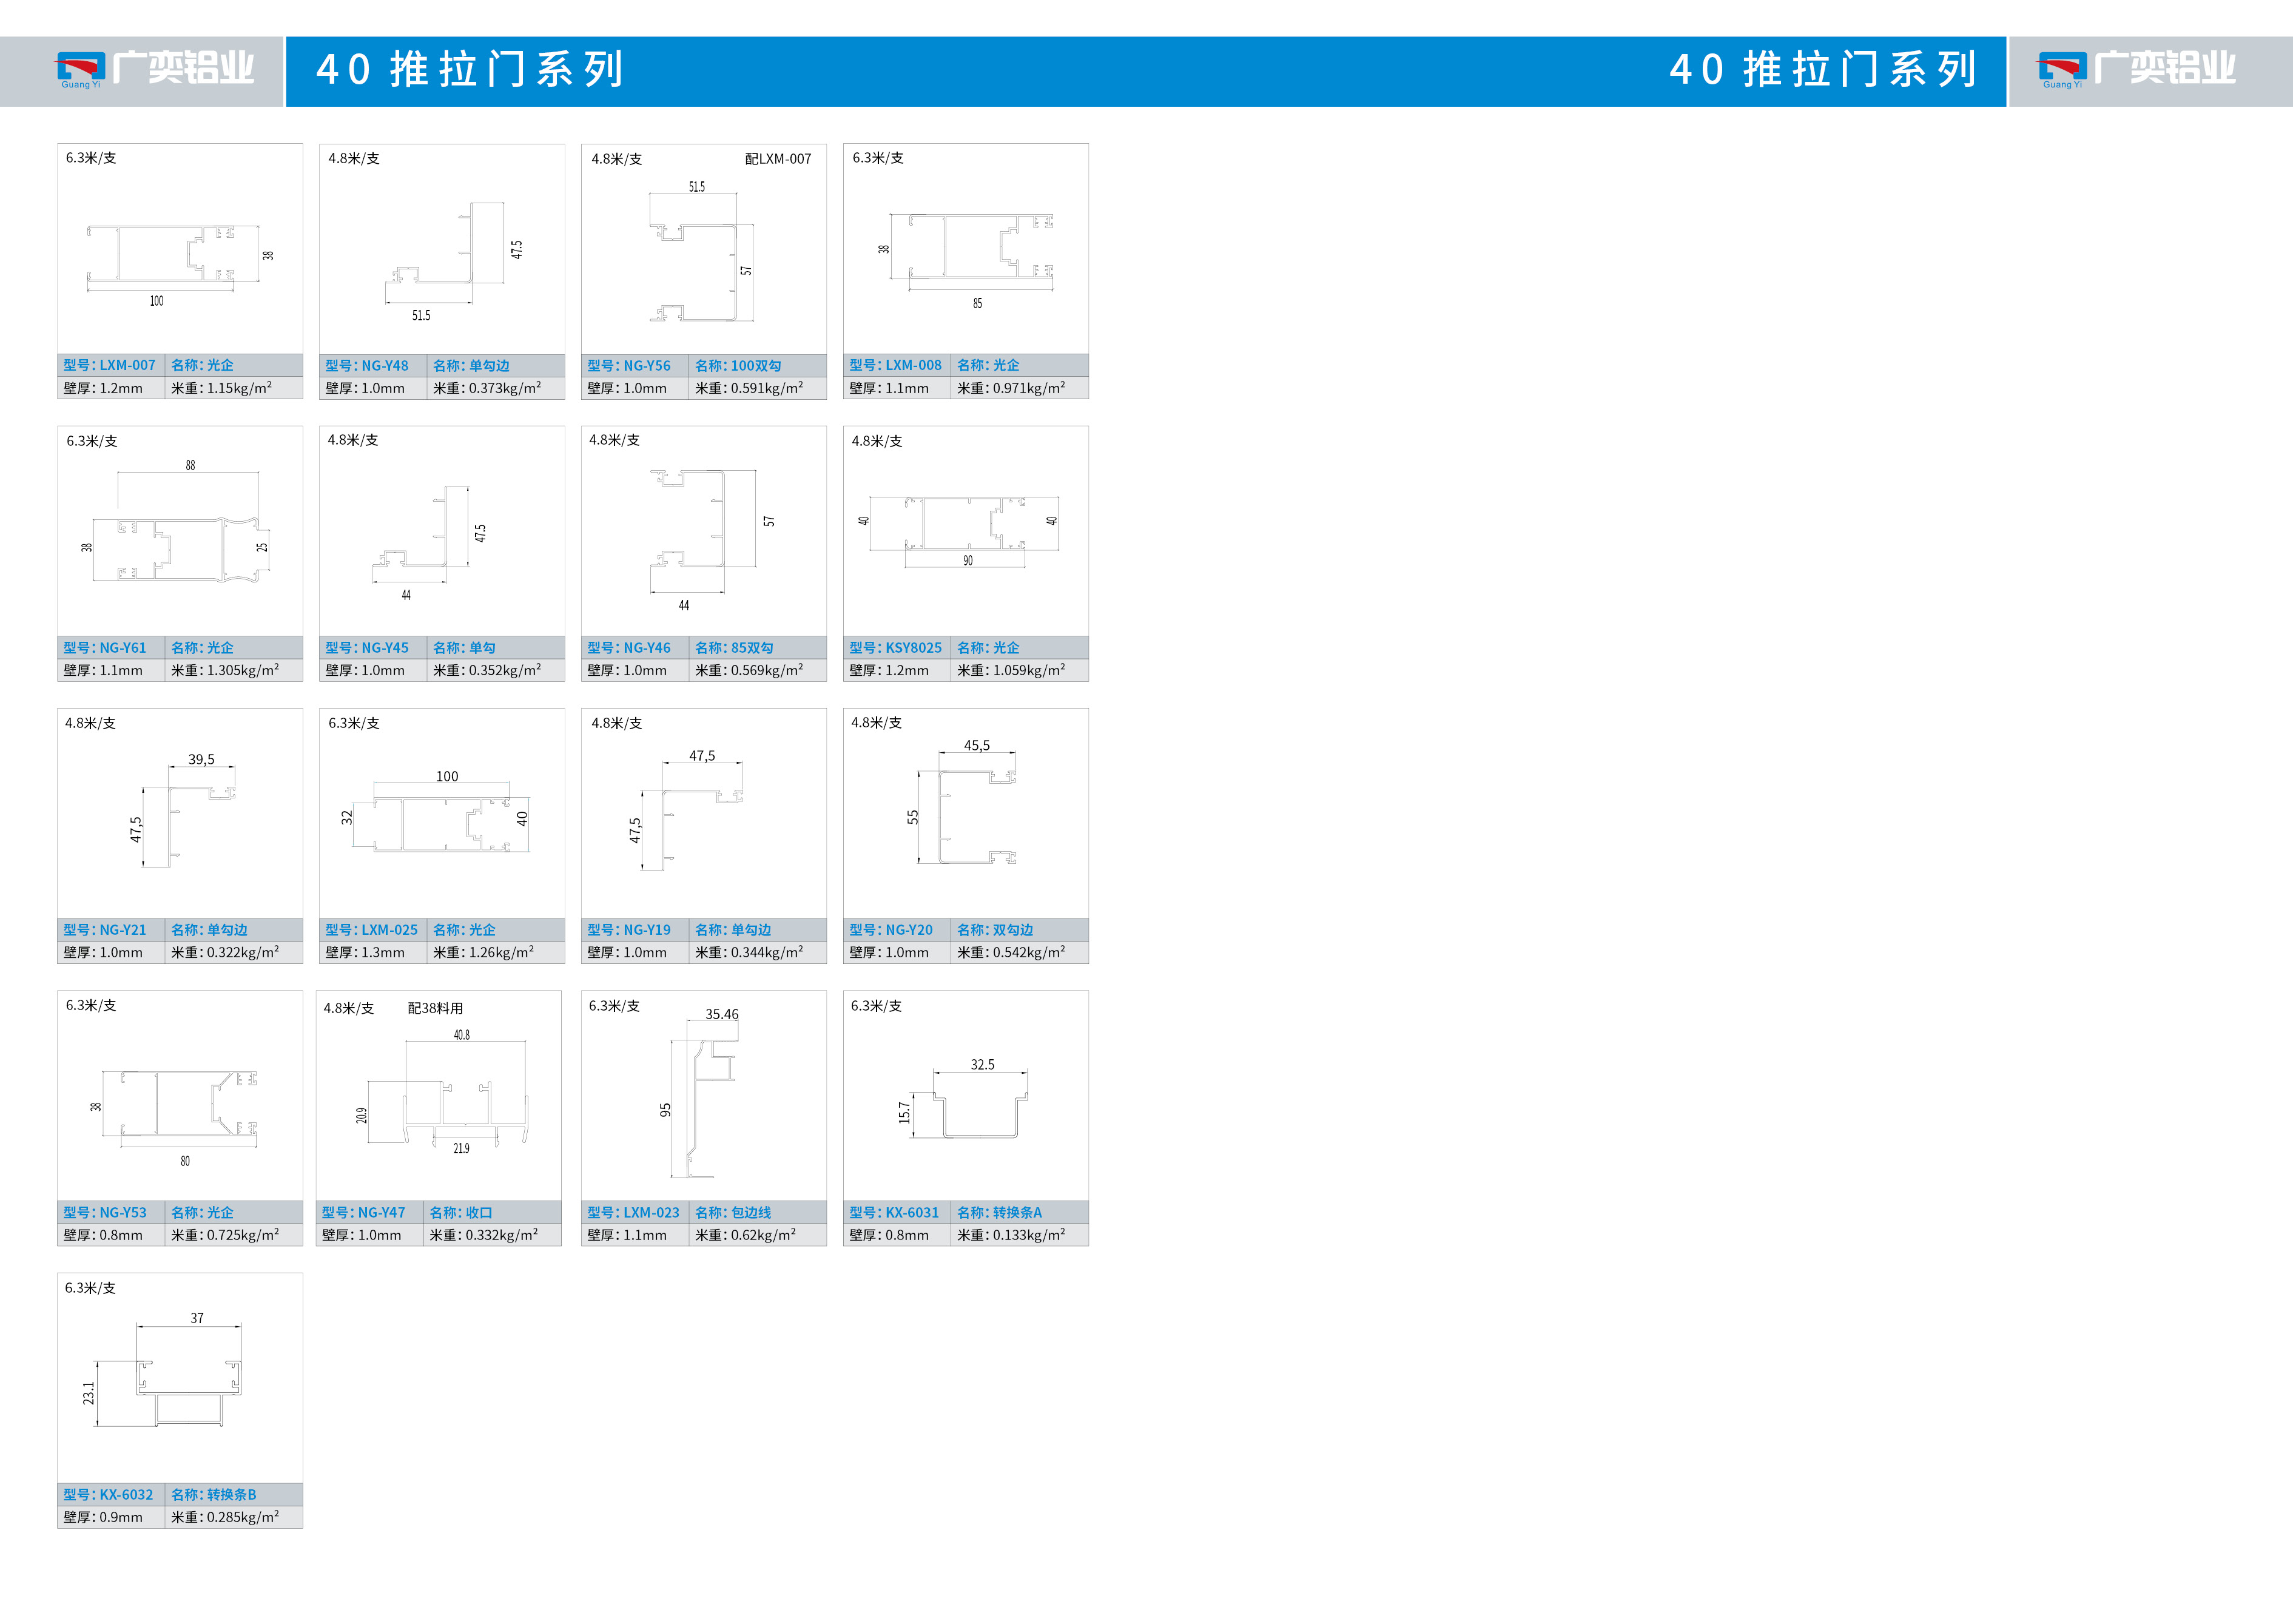
Task: Click the '型号: KSY8025' label
Action: pos(896,648)
